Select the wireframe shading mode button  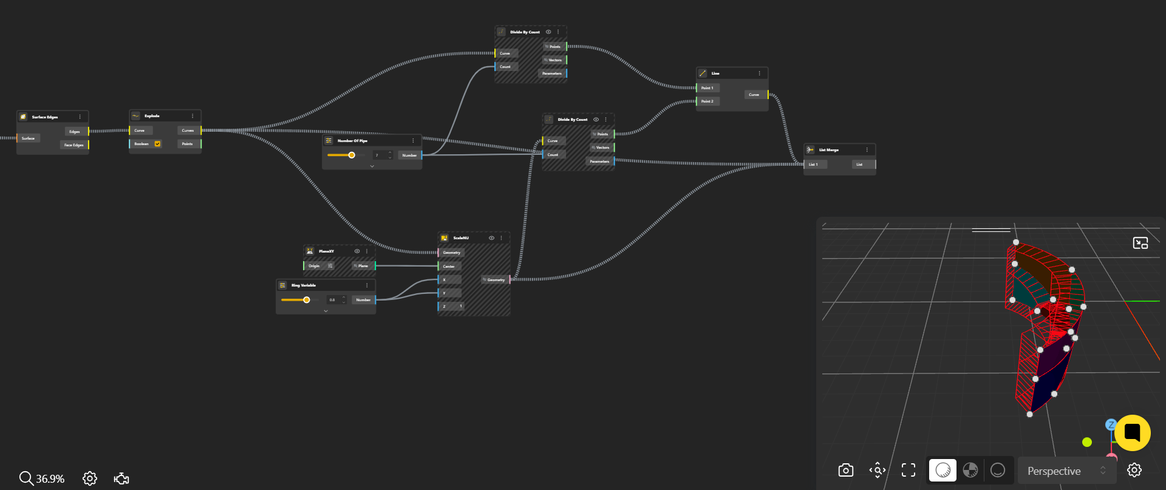coord(997,471)
